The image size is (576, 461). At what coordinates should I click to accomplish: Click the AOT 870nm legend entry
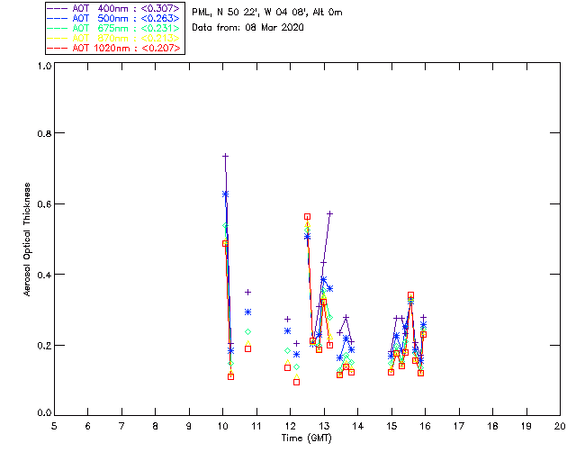[114, 38]
